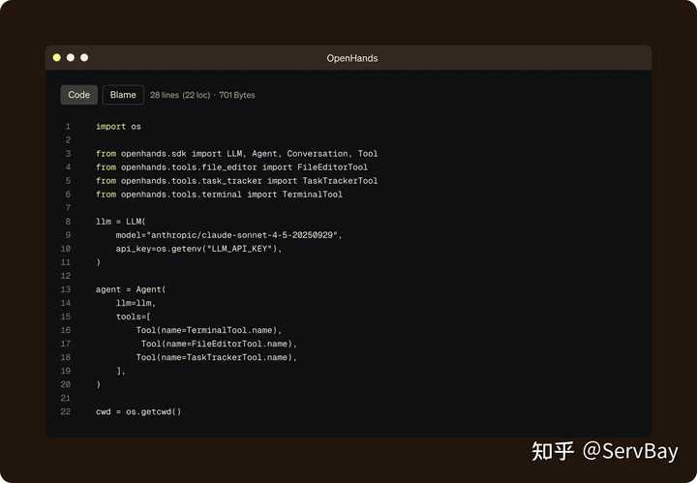Click the Tool(name=TerminalTool.name) entry
This screenshot has height=483, width=697.
[x=208, y=330]
